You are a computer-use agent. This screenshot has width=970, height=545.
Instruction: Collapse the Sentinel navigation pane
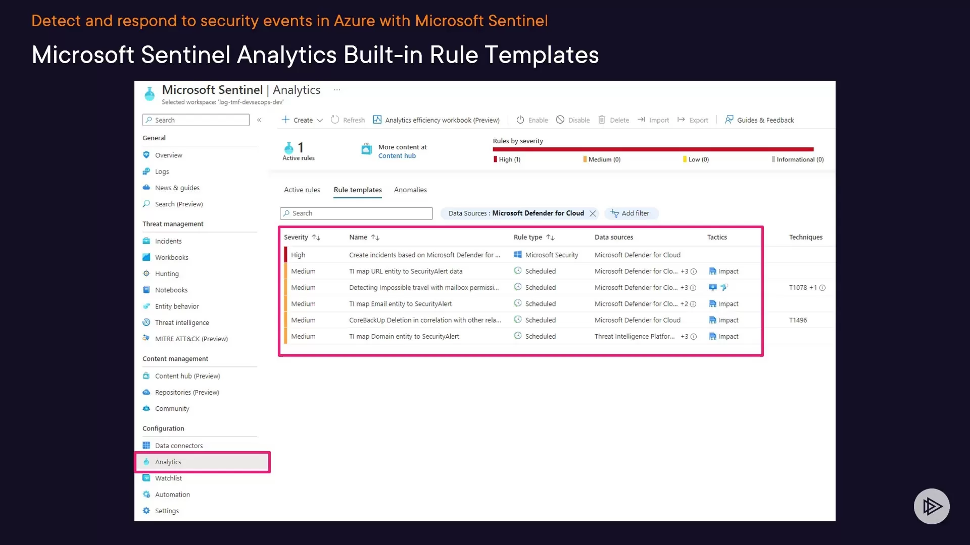(x=259, y=120)
